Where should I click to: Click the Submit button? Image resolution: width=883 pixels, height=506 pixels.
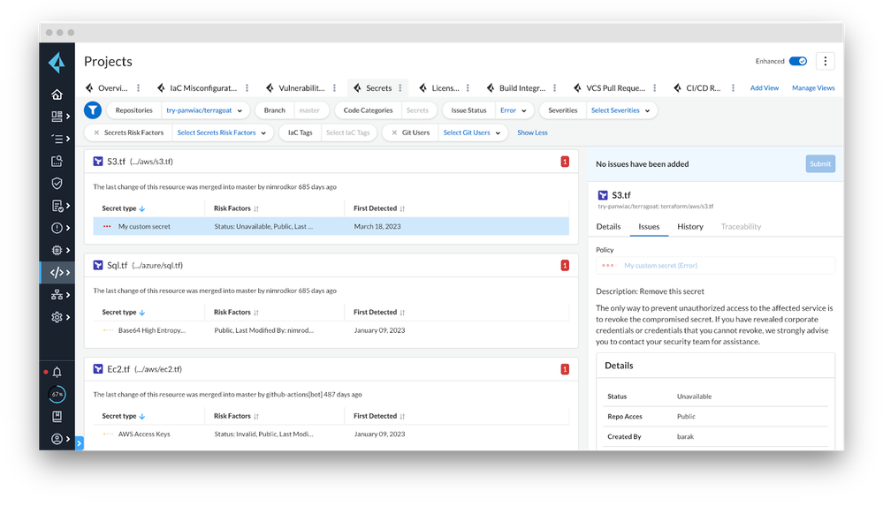tap(820, 163)
